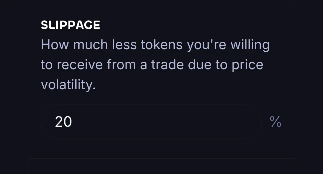Click the slippage description paragraph

point(155,64)
